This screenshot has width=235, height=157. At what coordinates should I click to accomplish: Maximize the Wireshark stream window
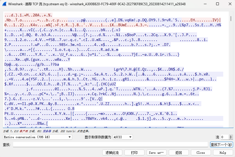[217, 4]
